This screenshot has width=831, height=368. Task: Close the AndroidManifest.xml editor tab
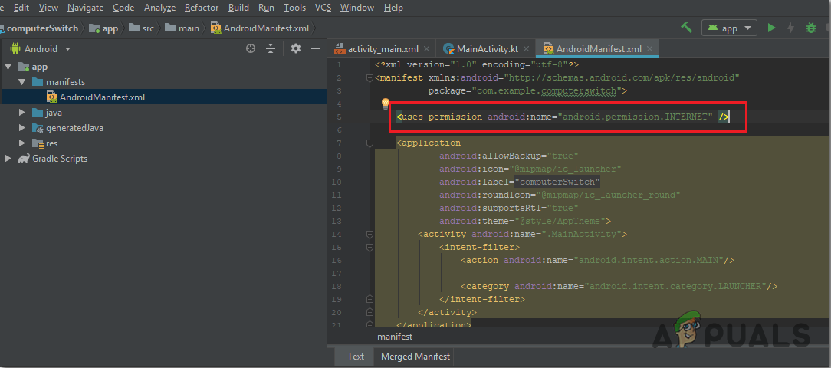650,48
